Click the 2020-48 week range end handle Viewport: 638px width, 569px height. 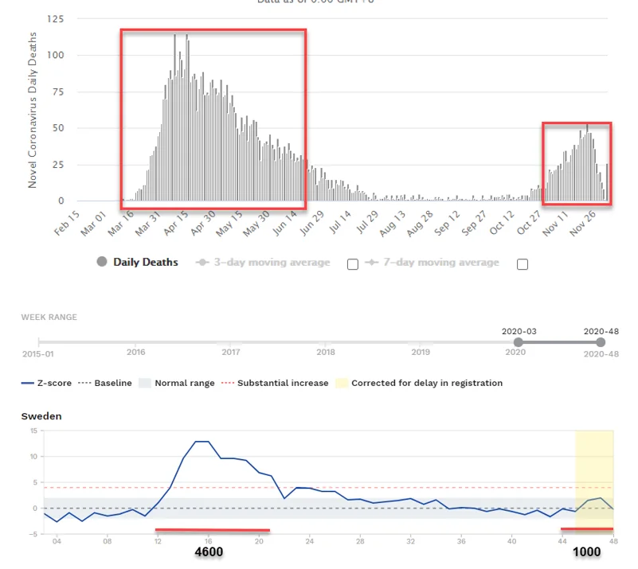tap(601, 342)
